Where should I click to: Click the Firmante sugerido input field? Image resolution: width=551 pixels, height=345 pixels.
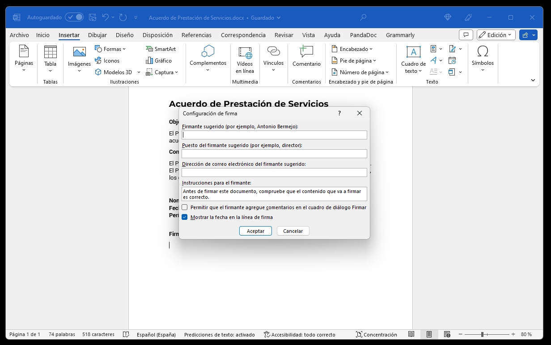pyautogui.click(x=274, y=135)
